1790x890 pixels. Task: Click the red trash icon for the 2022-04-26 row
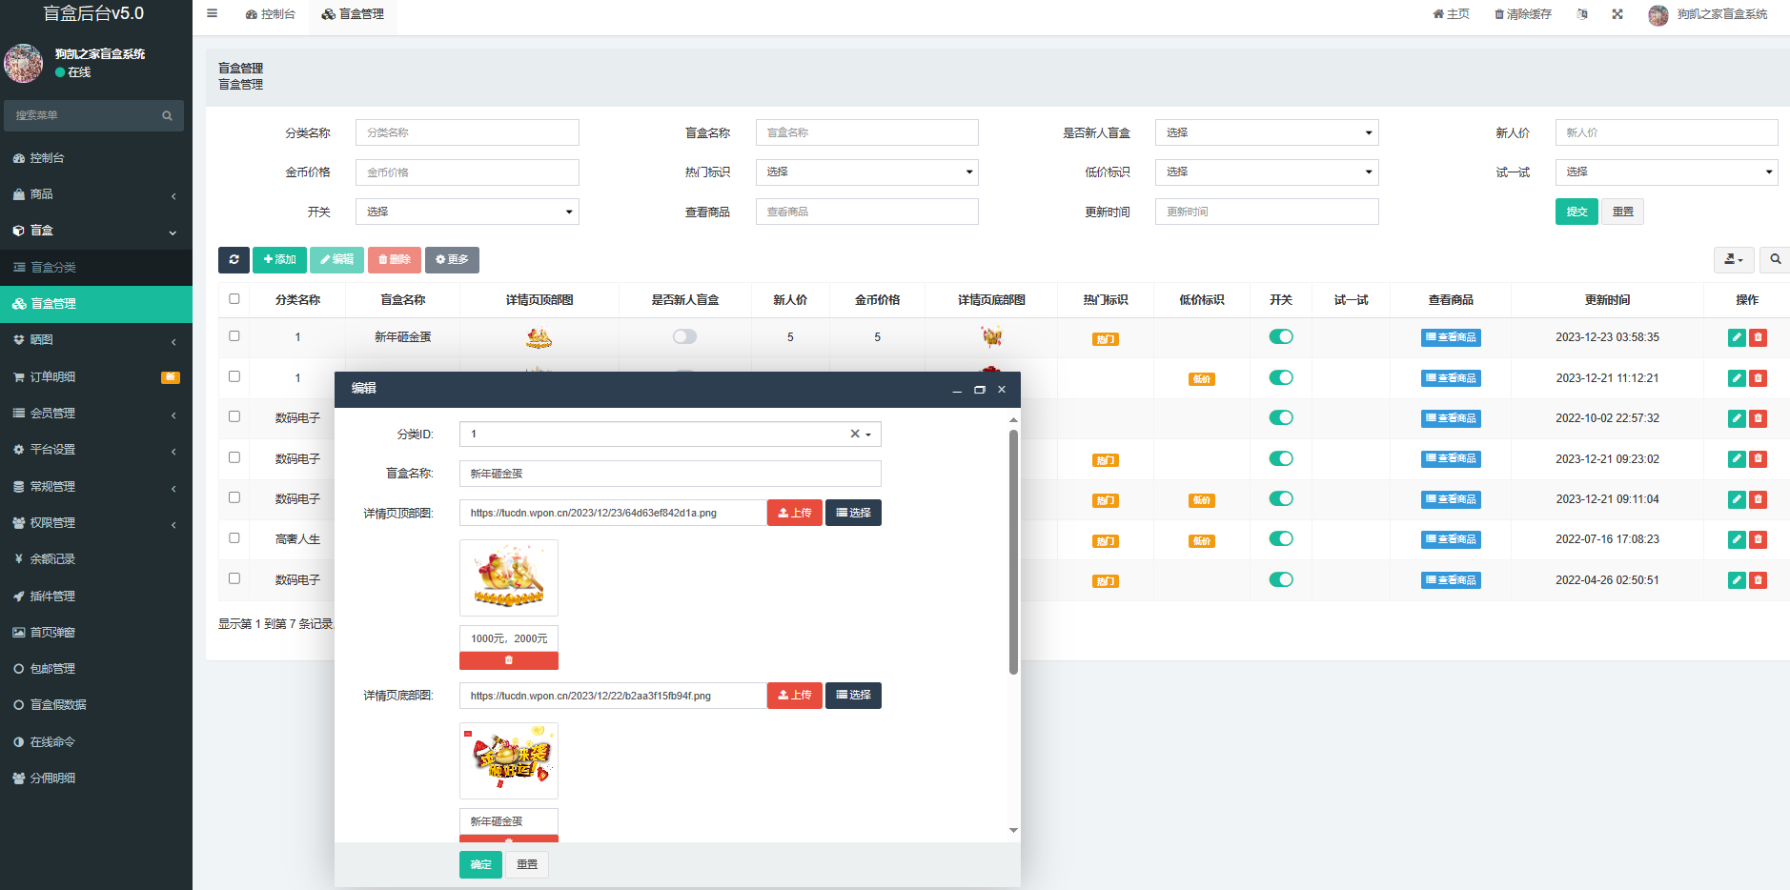[x=1759, y=580]
